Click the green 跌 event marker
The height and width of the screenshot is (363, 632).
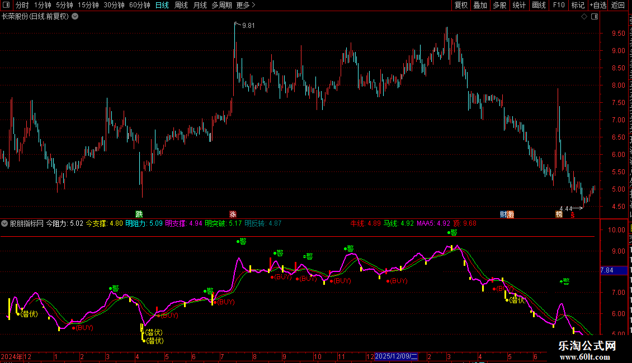pyautogui.click(x=139, y=214)
